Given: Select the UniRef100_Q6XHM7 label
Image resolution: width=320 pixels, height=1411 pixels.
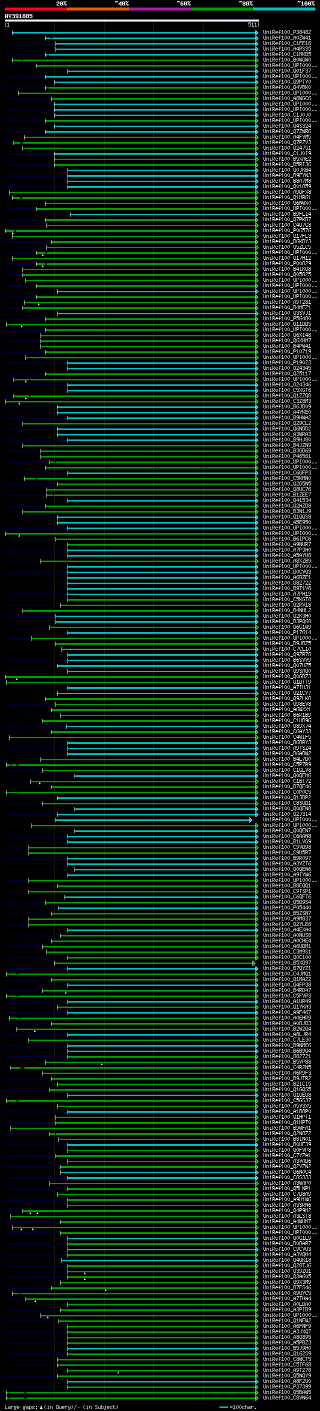Looking at the screenshot, I should point(286,341).
